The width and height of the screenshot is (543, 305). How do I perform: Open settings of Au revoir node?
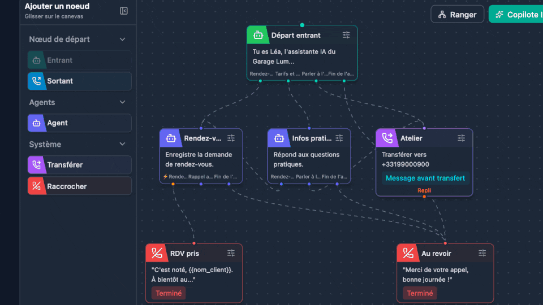[x=482, y=253]
